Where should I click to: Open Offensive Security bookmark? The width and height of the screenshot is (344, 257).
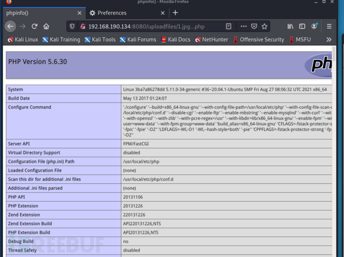(258, 40)
